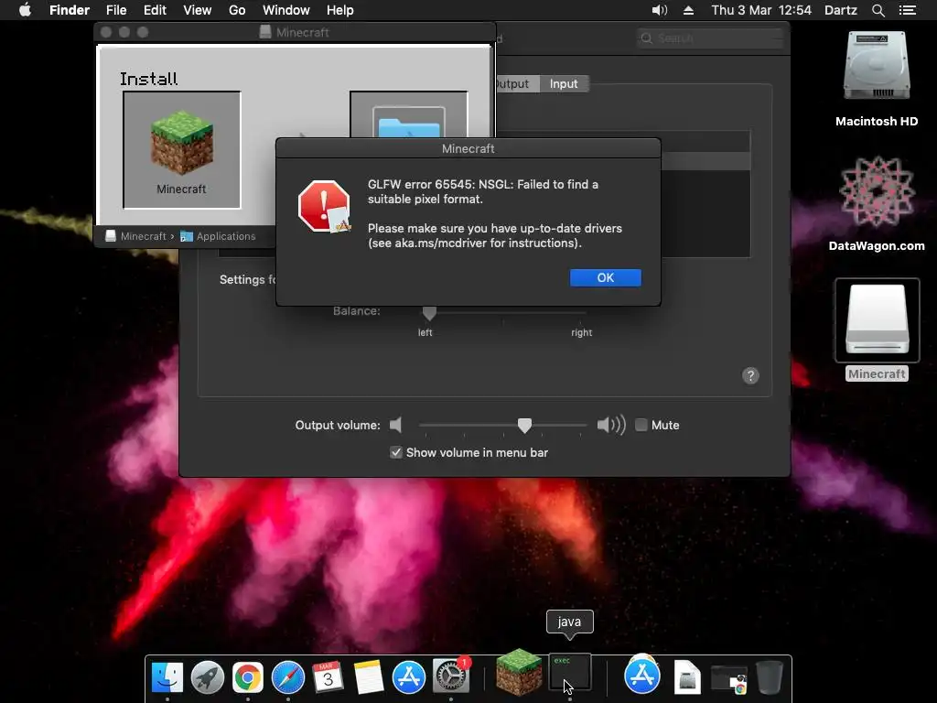Open Launchpad from the Dock
This screenshot has height=703, width=937.
[x=208, y=676]
